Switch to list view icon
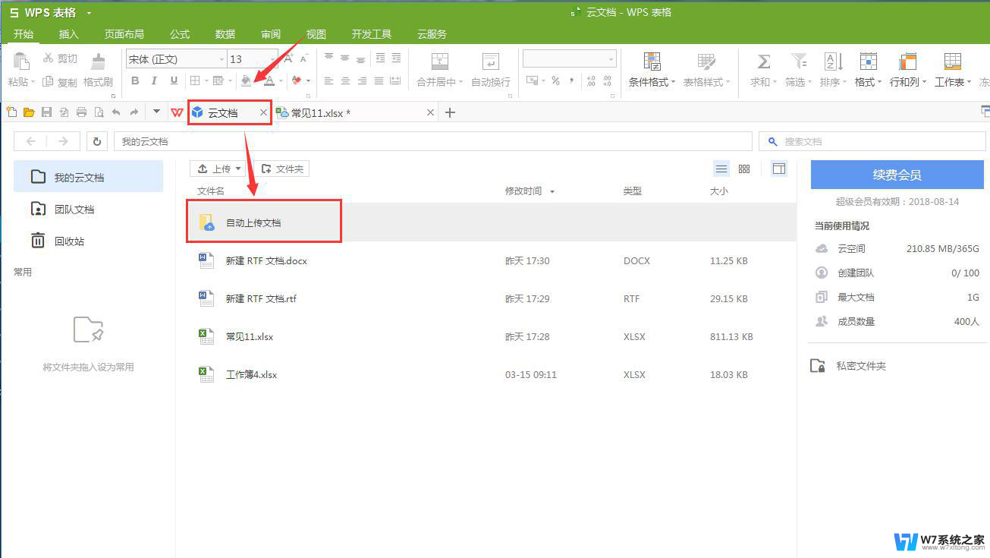990x558 pixels. [x=721, y=169]
